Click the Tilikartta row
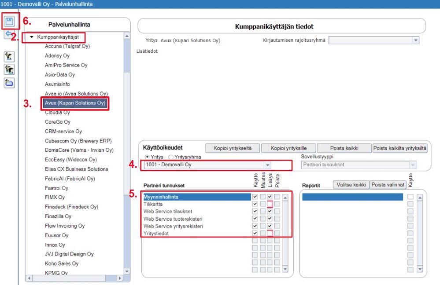Viewport: 440px width, 285px height. [x=197, y=204]
